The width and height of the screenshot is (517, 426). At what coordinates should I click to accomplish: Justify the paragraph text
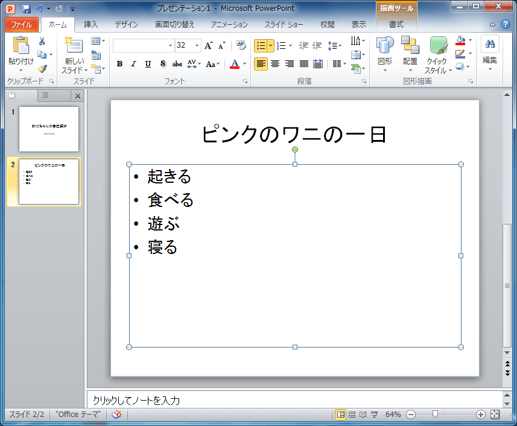coord(303,63)
